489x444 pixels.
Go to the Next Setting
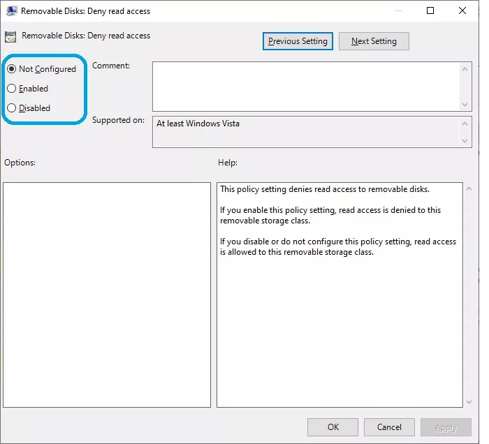(374, 41)
